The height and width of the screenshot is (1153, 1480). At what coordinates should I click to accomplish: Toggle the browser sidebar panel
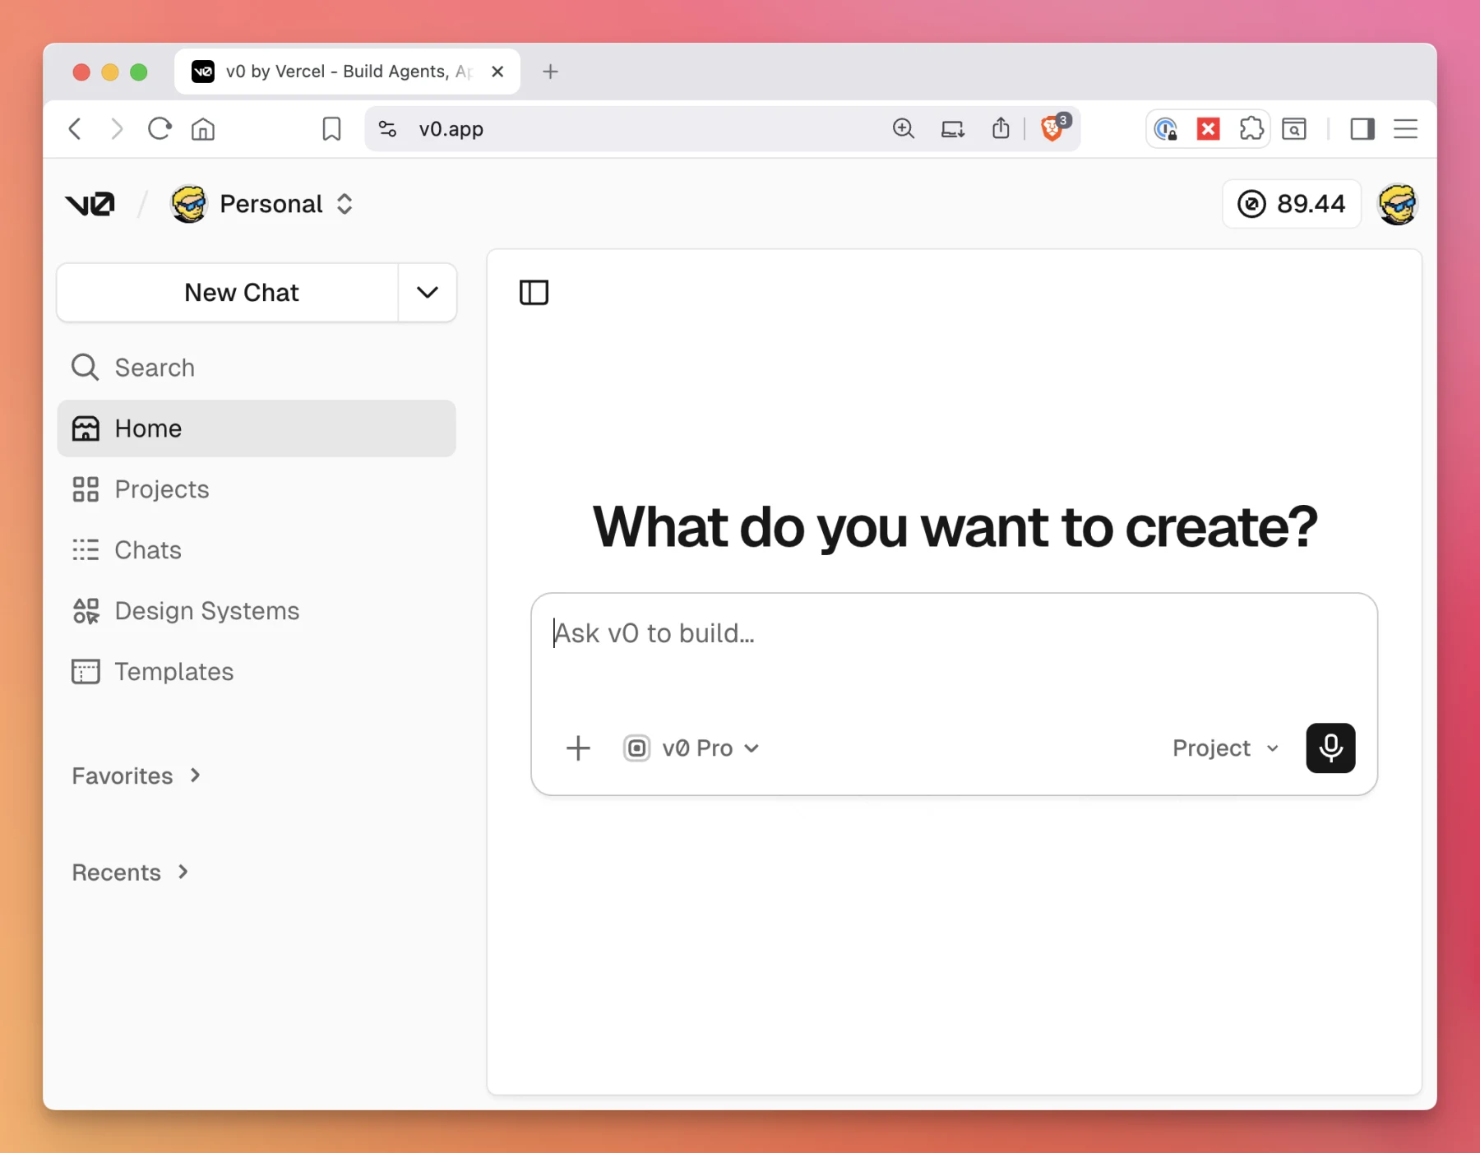[x=1362, y=129]
